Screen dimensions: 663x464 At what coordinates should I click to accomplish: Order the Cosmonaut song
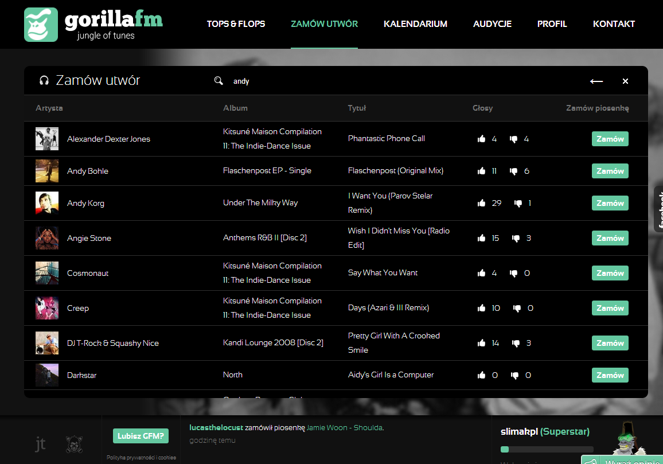(x=610, y=273)
